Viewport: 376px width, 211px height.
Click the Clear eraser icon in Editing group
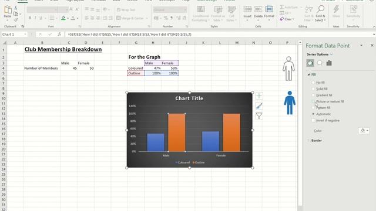pyautogui.click(x=282, y=19)
